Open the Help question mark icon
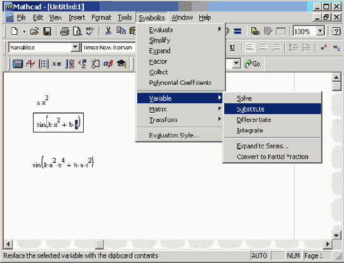The width and height of the screenshot is (344, 263). [336, 31]
